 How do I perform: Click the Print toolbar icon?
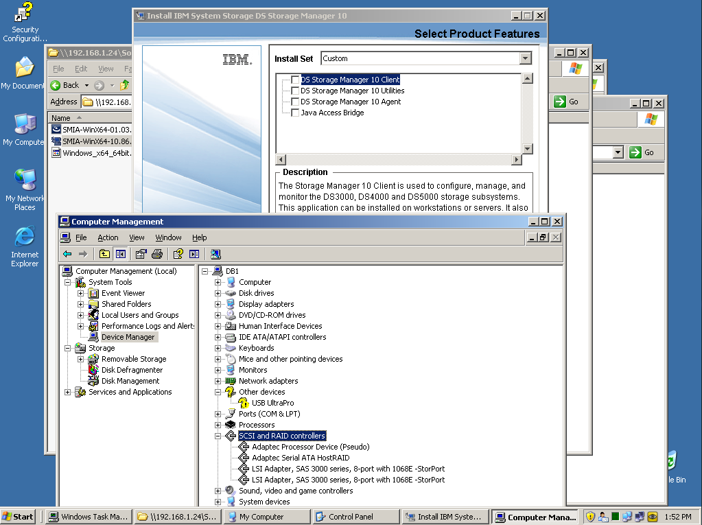click(x=157, y=254)
